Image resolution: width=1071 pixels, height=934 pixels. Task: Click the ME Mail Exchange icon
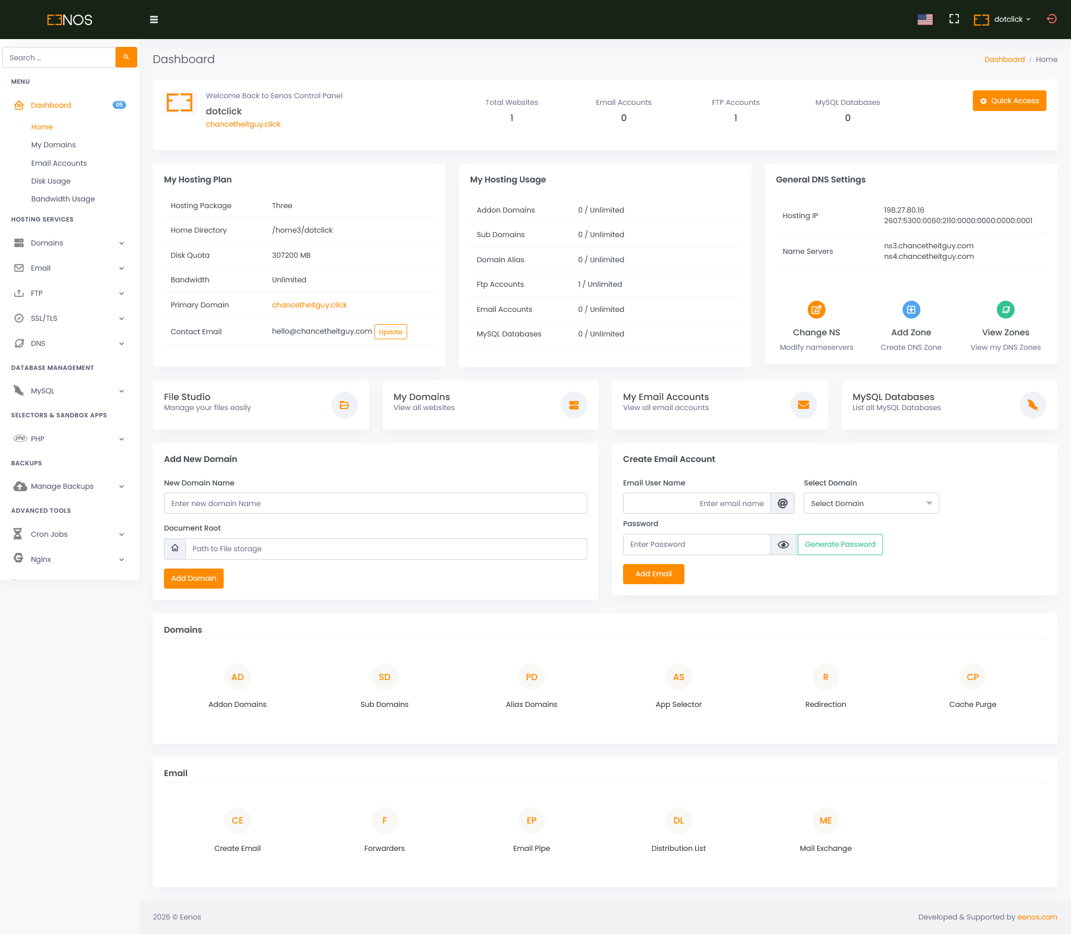coord(826,821)
